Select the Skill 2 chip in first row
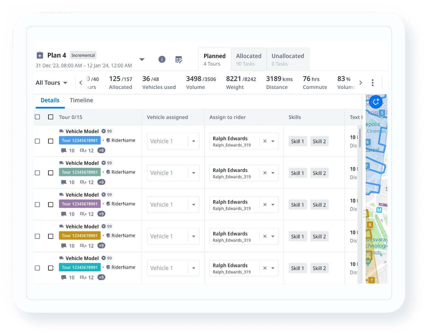425x334 pixels. click(319, 141)
